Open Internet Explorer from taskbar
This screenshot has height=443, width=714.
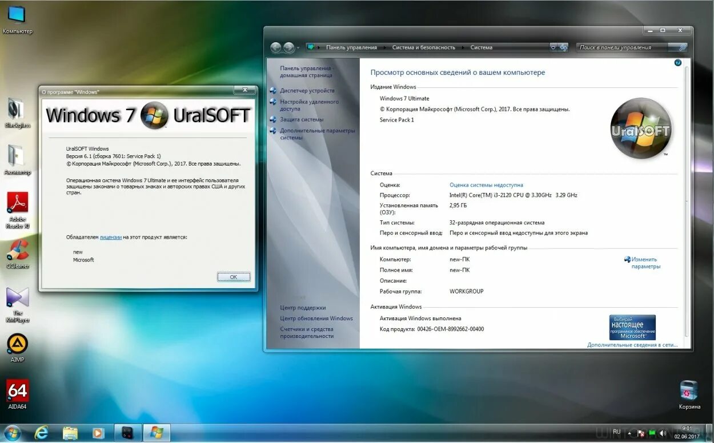[41, 433]
